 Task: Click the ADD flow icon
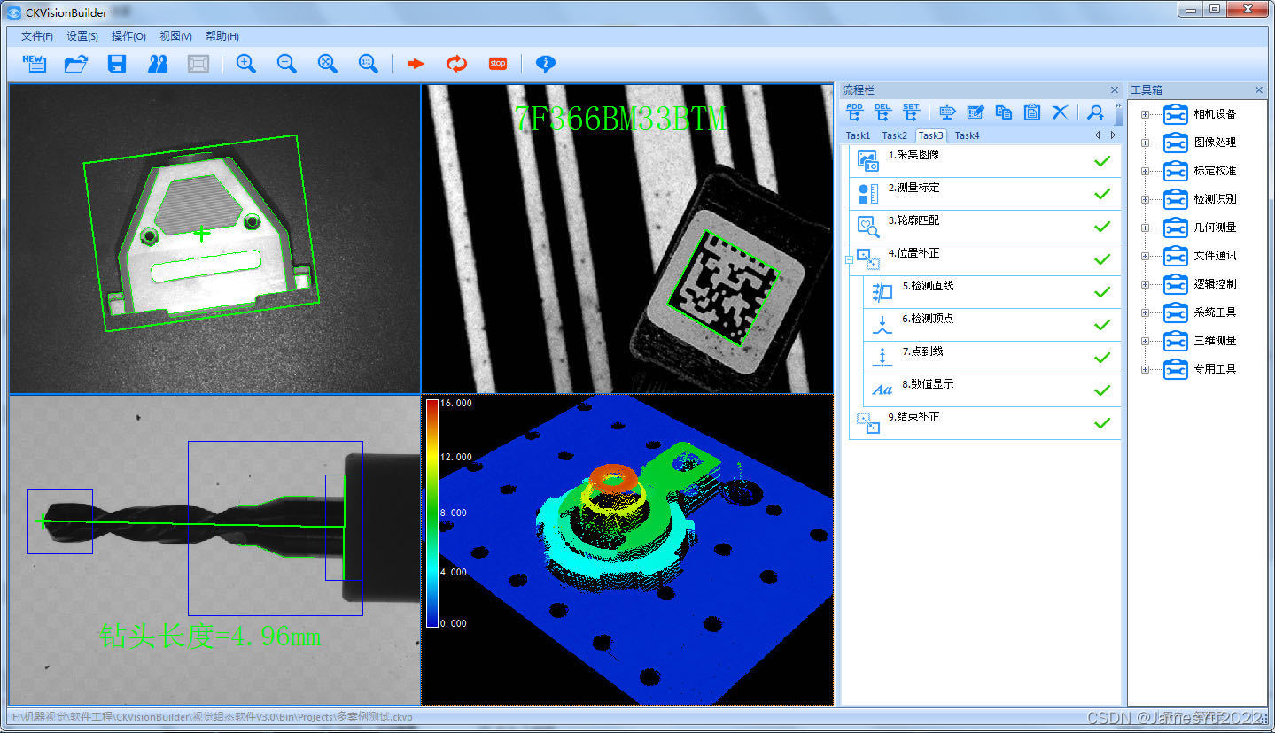[854, 112]
